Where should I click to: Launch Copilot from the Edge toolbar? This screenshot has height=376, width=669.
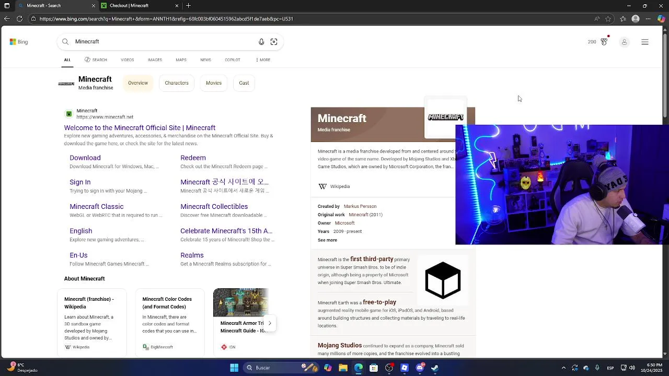[x=661, y=19]
